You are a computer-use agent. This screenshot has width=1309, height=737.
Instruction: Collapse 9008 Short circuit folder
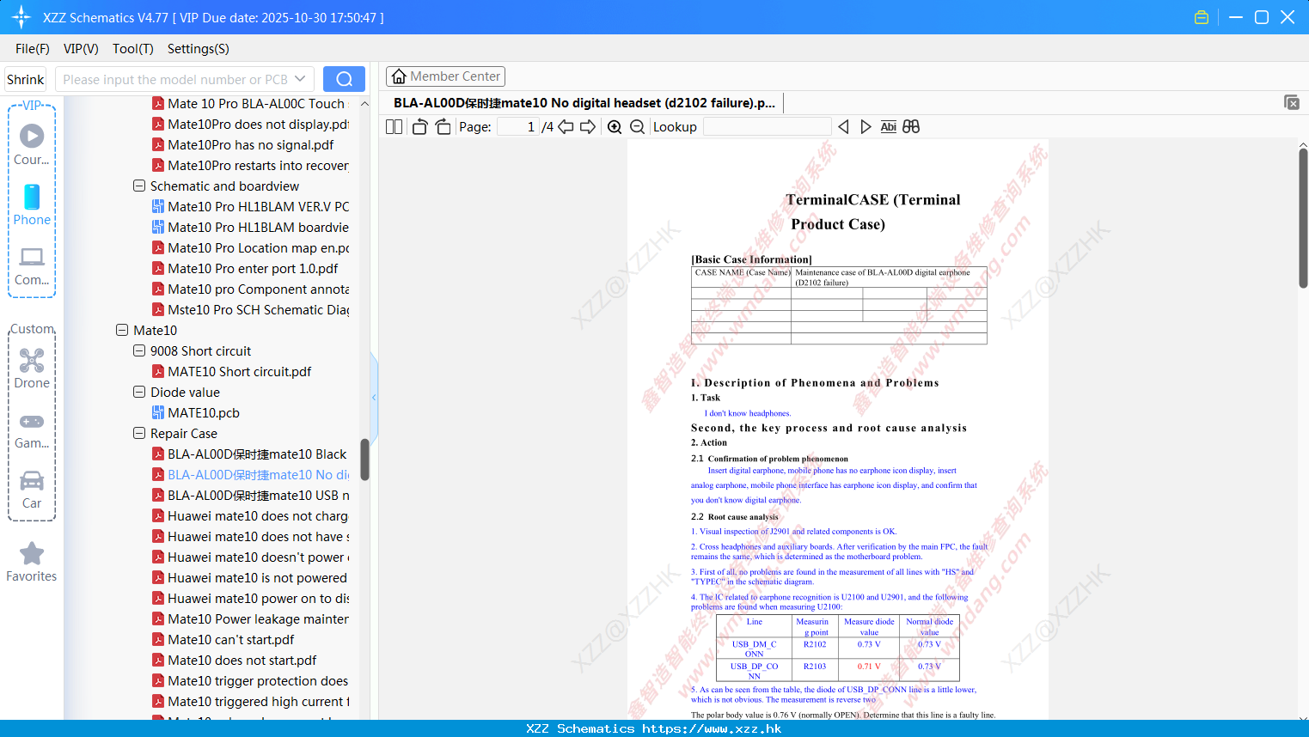pyautogui.click(x=139, y=351)
